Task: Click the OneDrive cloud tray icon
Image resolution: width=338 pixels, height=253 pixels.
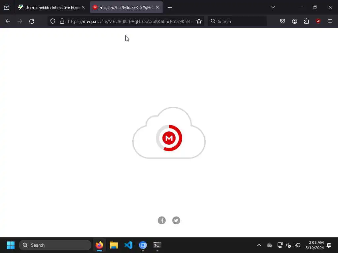Action: 270,245
